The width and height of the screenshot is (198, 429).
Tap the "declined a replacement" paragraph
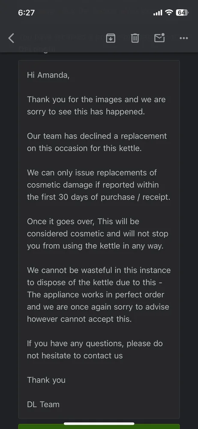(97, 142)
